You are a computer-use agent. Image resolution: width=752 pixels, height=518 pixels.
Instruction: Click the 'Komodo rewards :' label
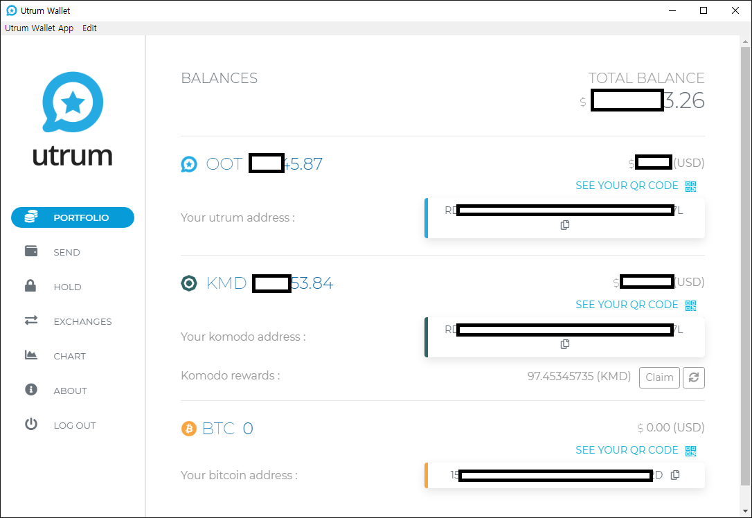[230, 375]
